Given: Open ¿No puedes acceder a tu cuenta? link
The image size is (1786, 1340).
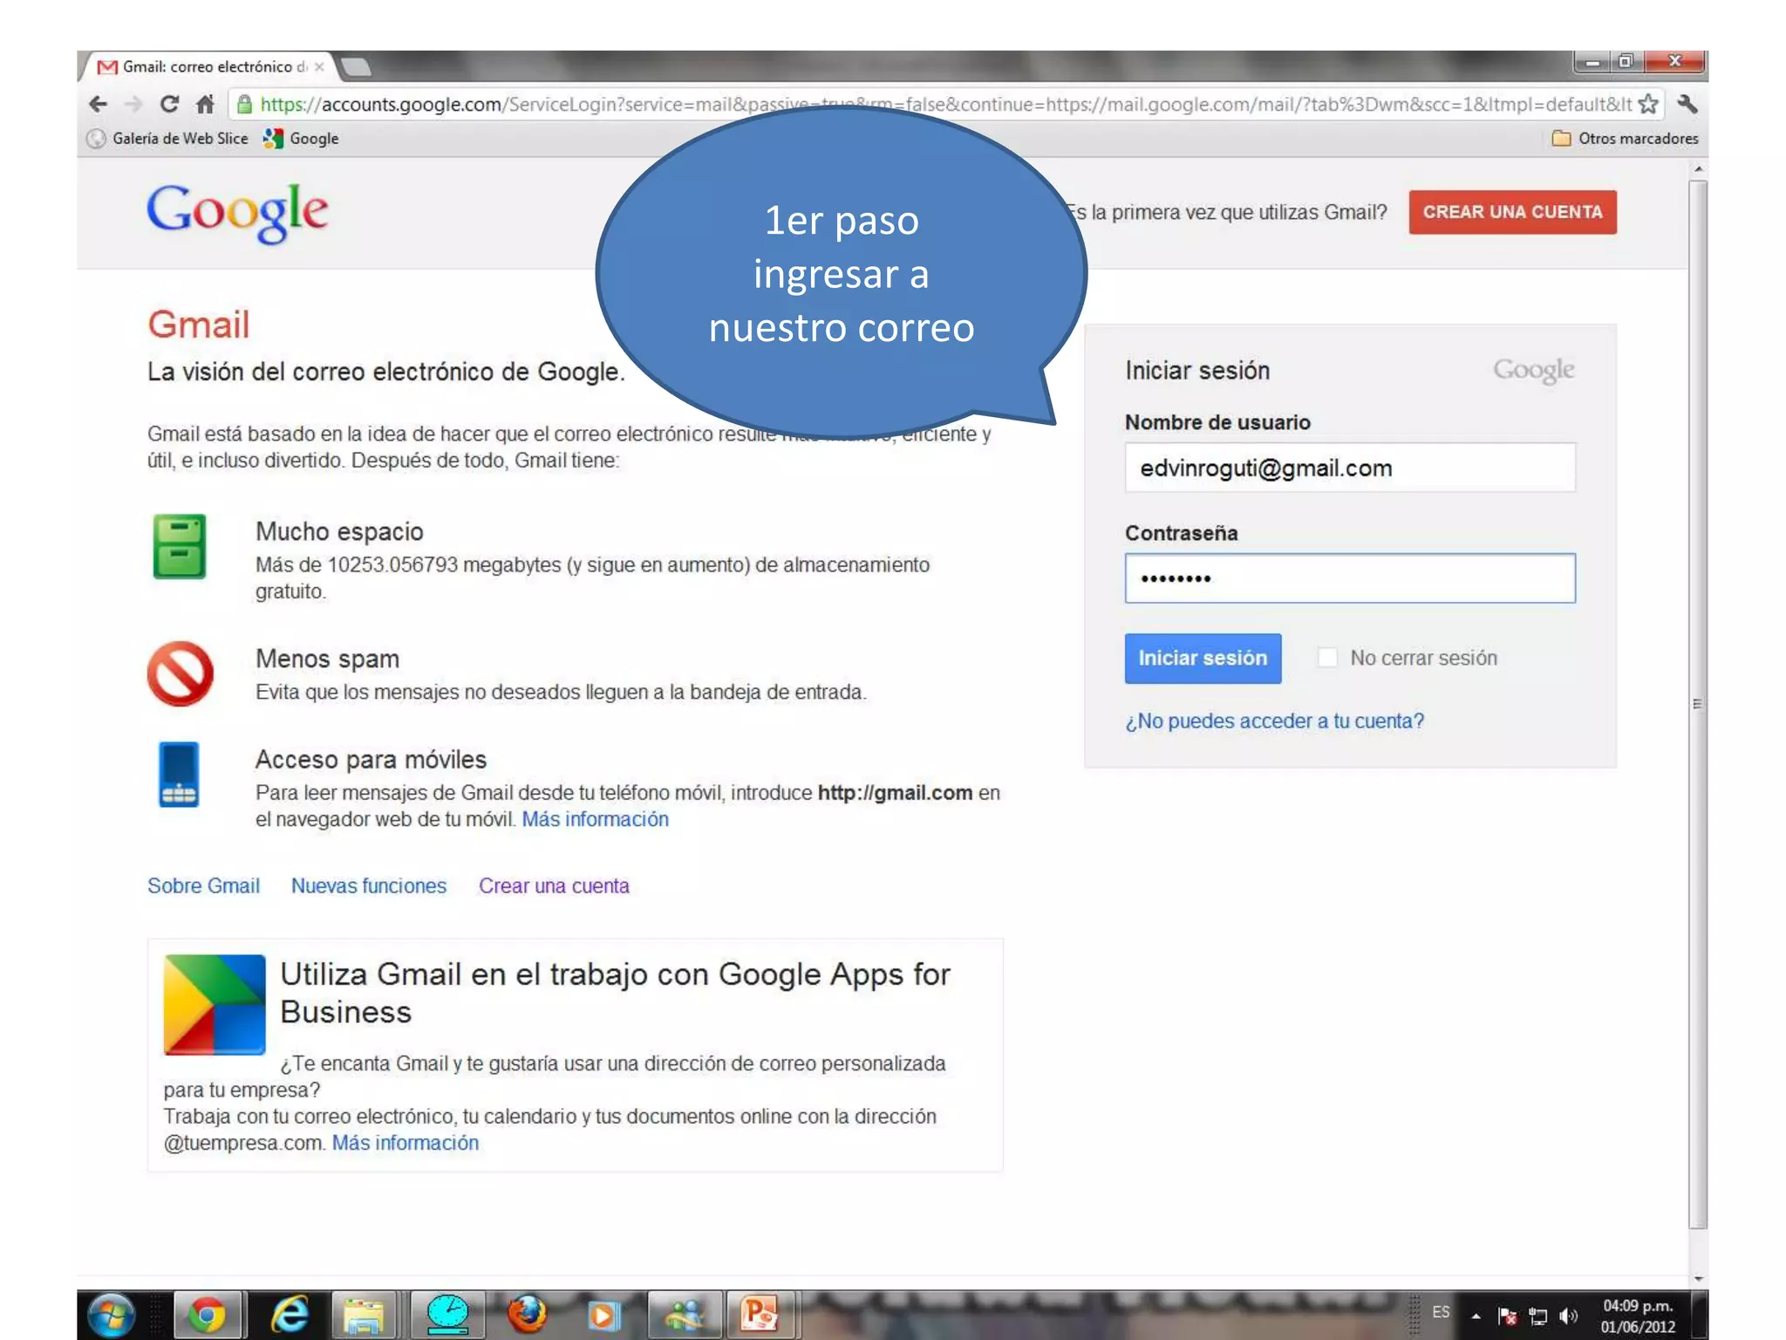Looking at the screenshot, I should 1274,721.
